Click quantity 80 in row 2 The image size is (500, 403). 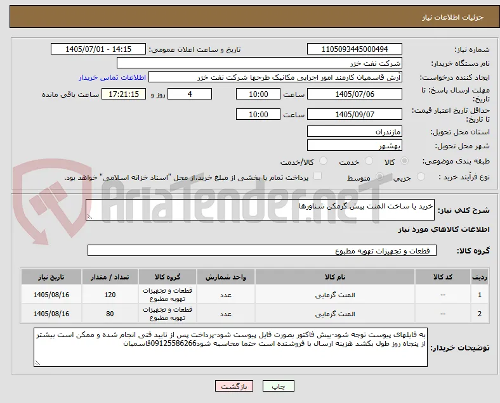(110, 314)
